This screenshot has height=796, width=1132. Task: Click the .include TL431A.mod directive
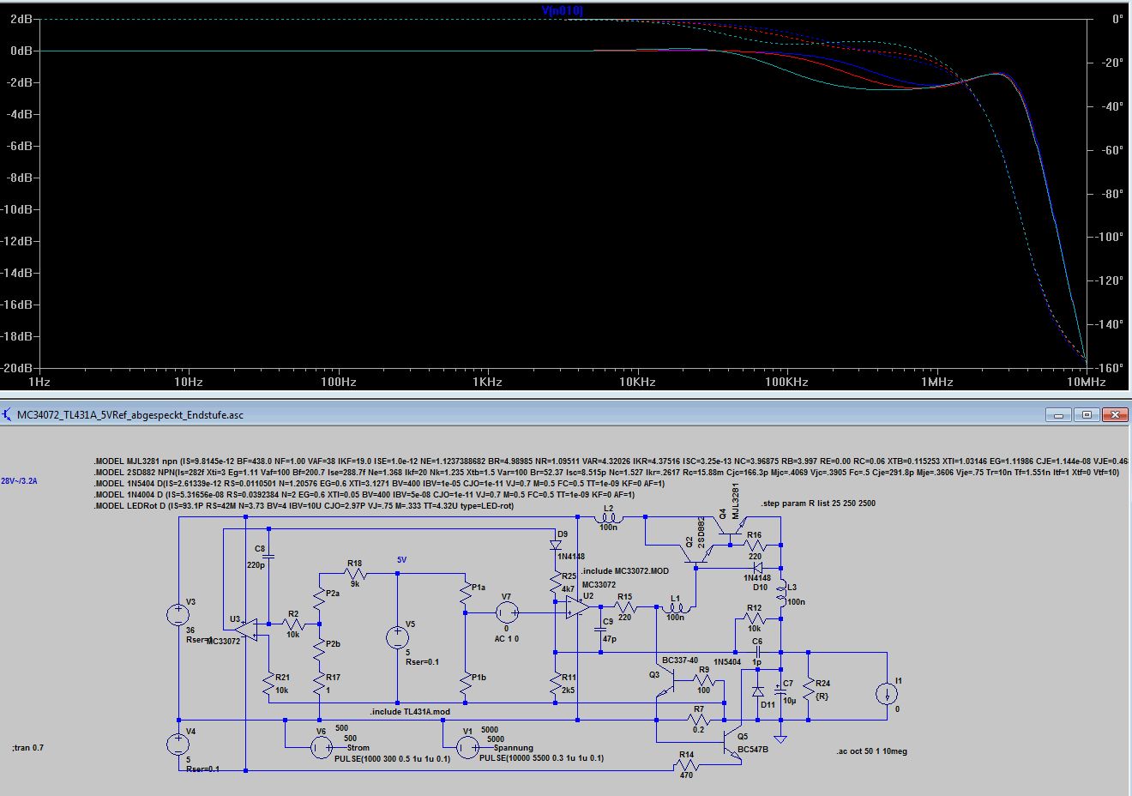pyautogui.click(x=410, y=712)
